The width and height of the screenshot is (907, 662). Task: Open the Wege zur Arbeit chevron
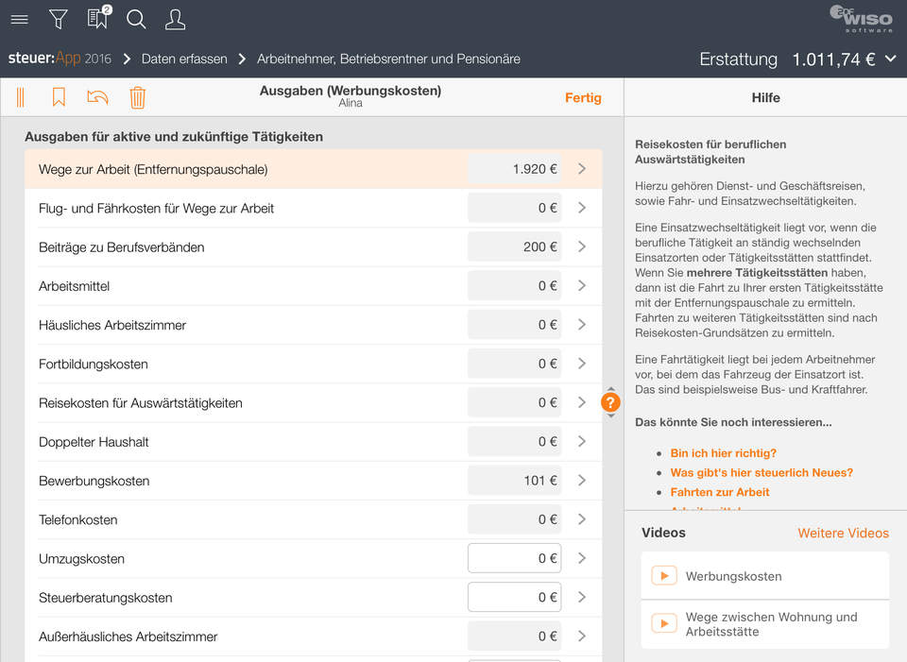tap(582, 169)
